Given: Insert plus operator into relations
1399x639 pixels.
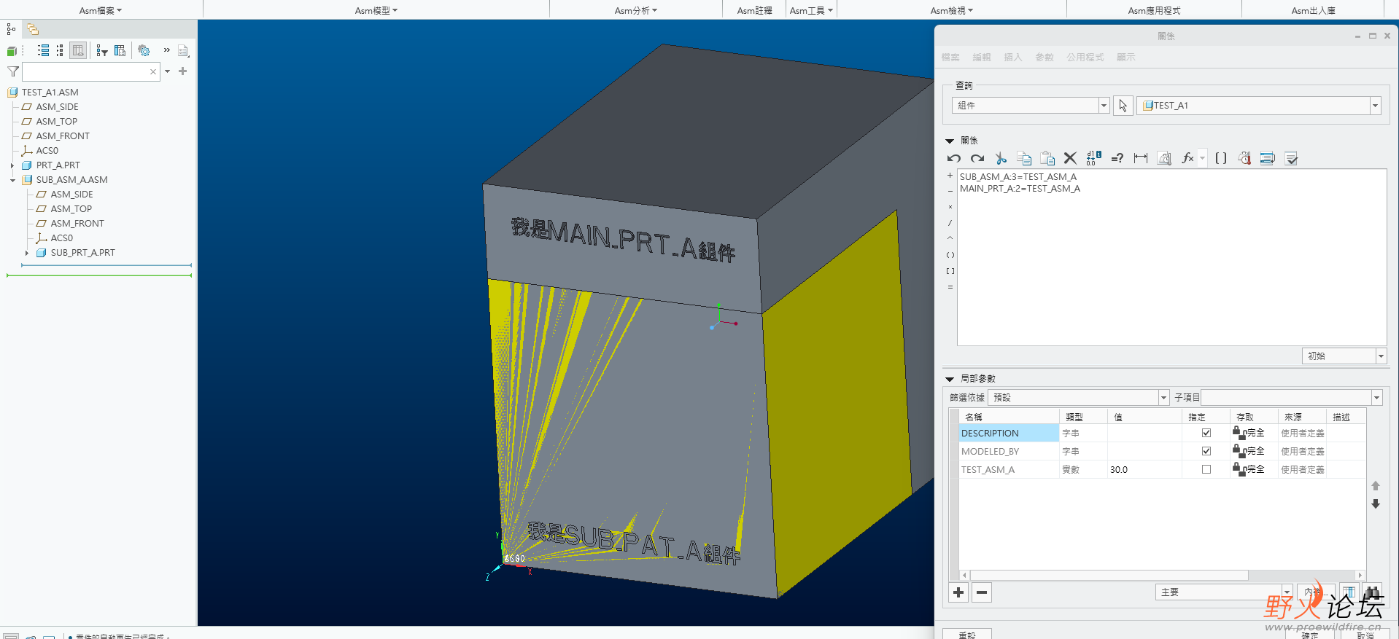Looking at the screenshot, I should [x=950, y=176].
